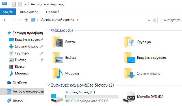The width and height of the screenshot is (182, 106).
Task: Click the Φάκελοι (6) group header
Action: click(62, 30)
